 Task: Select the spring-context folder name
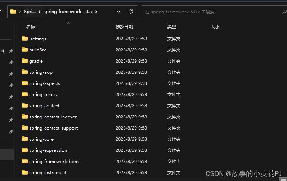[44, 106]
